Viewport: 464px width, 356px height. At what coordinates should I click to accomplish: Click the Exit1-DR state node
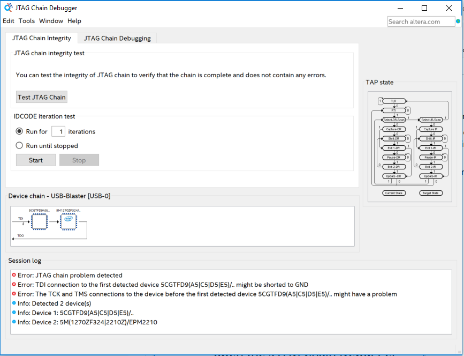(x=393, y=148)
